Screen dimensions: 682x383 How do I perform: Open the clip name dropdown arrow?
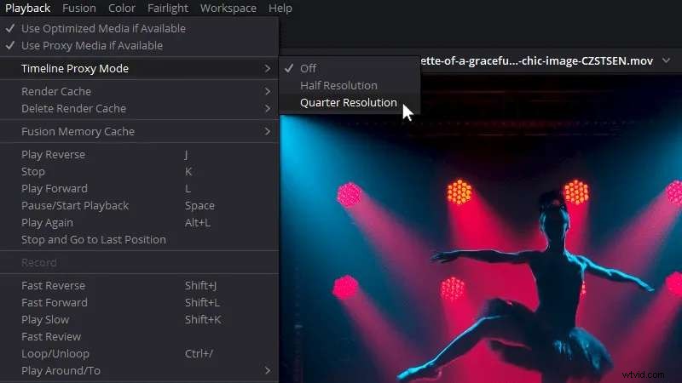pyautogui.click(x=666, y=60)
